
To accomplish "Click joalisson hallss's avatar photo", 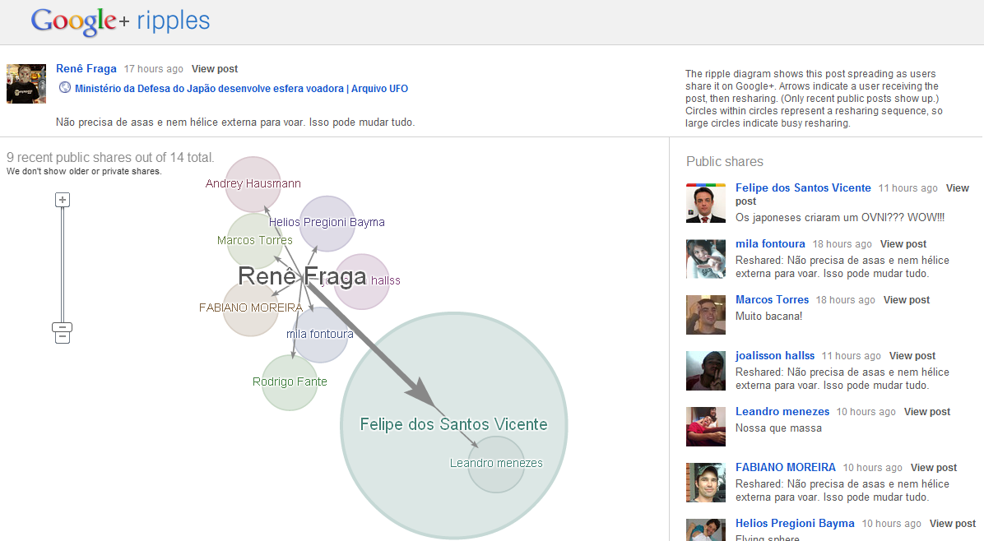I will point(706,371).
